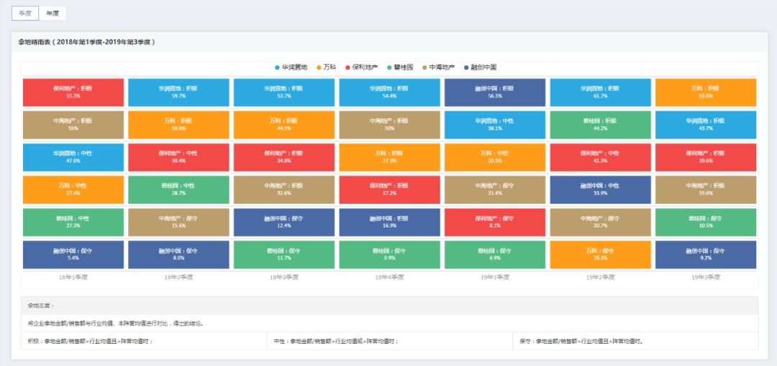
Task: Click the 18年4季度 axis label
Action: tap(389, 278)
